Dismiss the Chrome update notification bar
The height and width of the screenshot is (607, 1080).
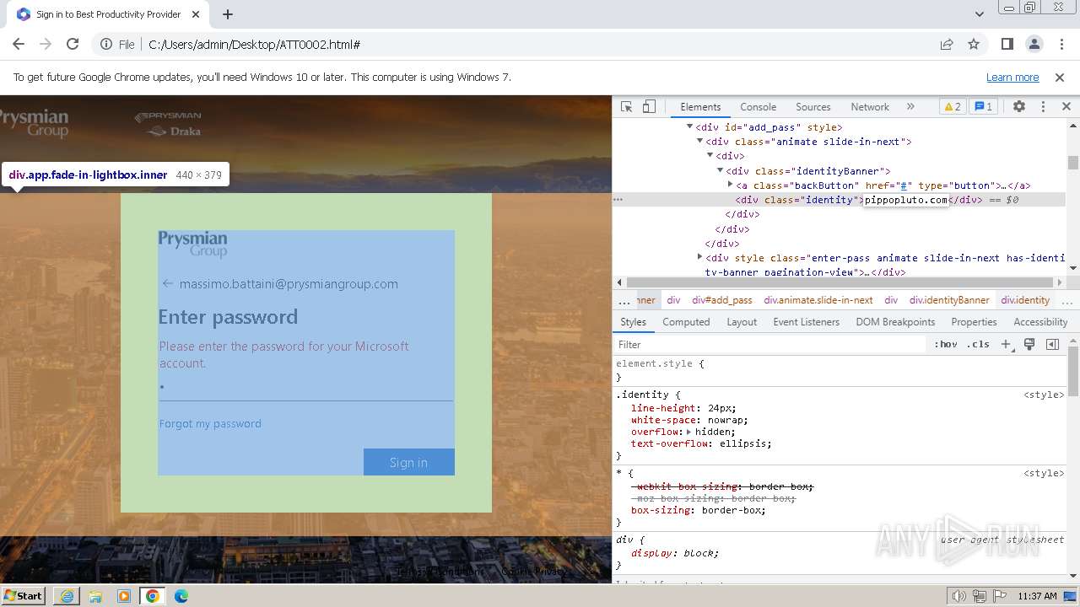click(x=1060, y=77)
